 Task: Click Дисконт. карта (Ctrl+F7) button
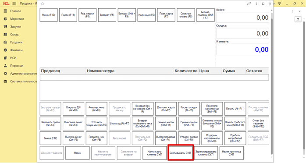[166, 109]
